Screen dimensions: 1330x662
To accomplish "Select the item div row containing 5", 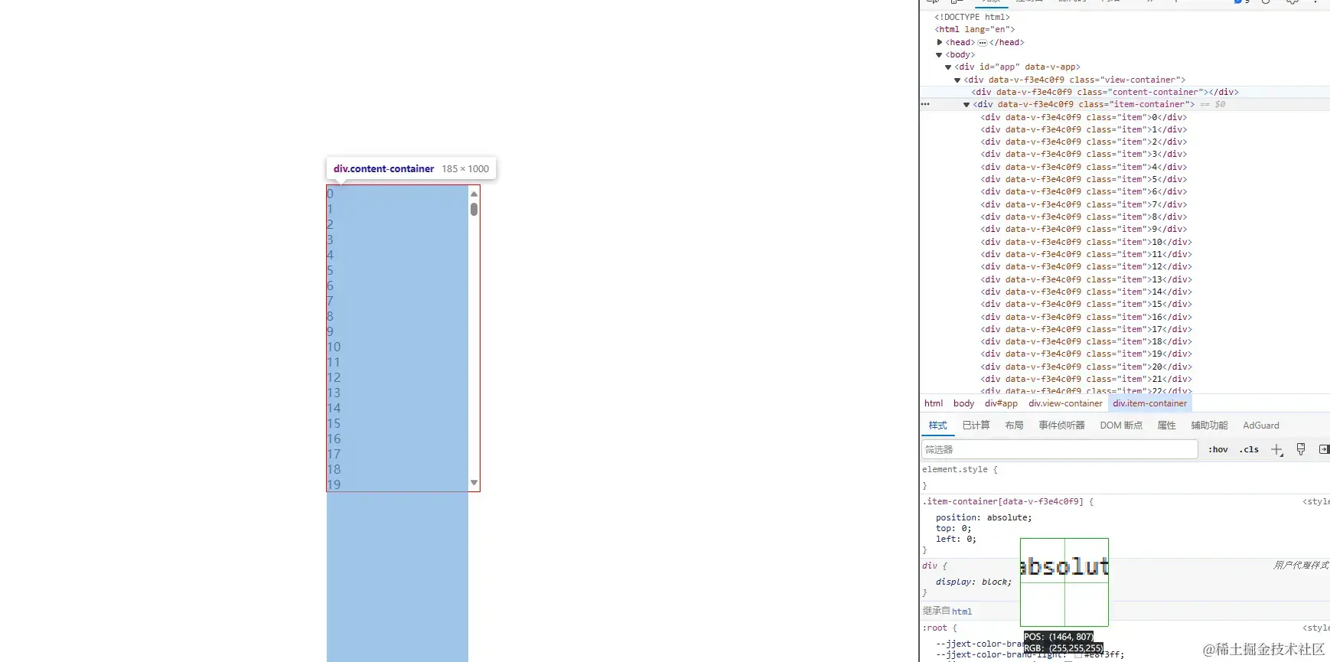I will tap(1084, 179).
